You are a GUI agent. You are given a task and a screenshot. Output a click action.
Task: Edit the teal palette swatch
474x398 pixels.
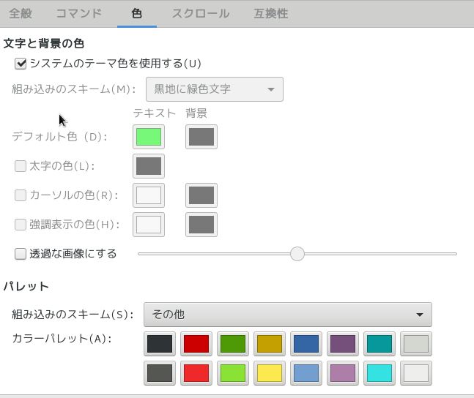click(x=379, y=344)
